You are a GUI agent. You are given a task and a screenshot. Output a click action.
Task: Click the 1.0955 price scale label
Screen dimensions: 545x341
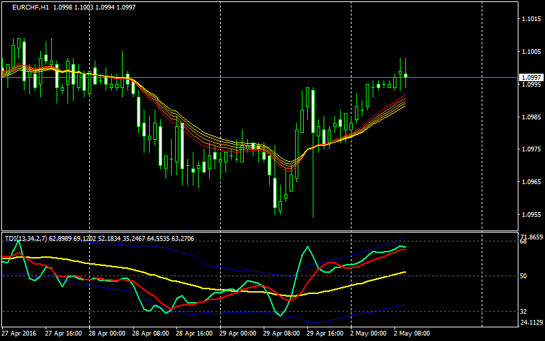[531, 215]
